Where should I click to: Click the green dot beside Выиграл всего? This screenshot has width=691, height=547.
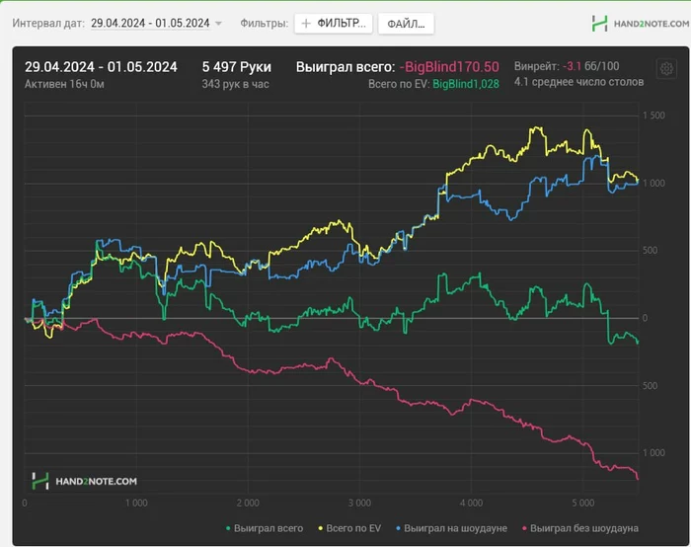point(228,528)
